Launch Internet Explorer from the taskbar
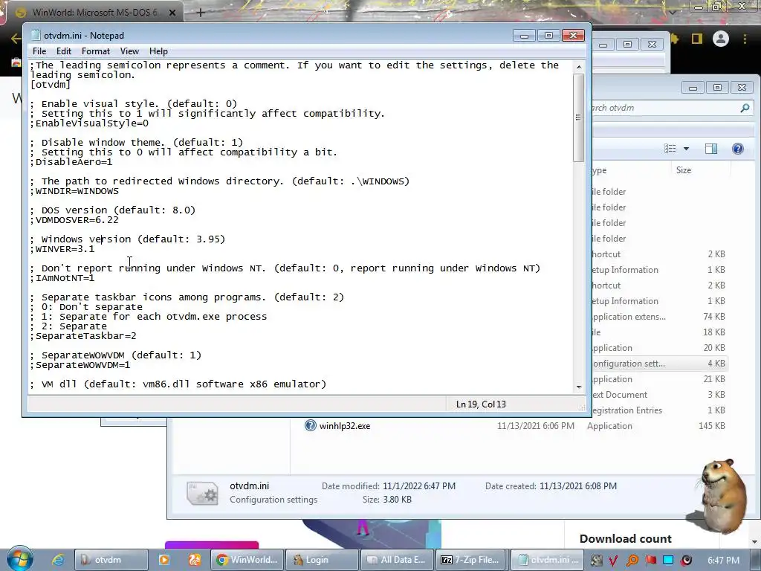761x571 pixels. (57, 560)
